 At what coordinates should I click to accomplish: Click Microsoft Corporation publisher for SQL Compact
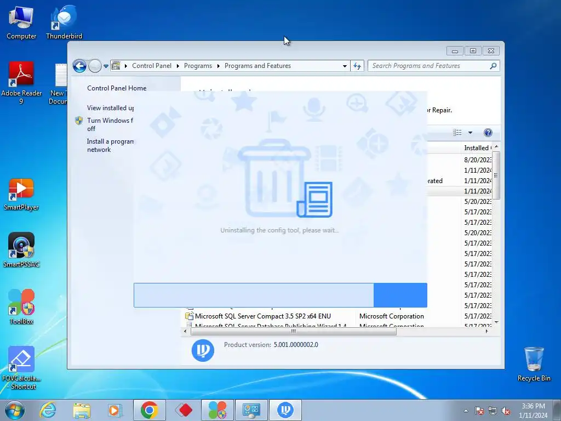pos(391,316)
